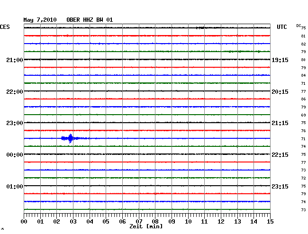Click the DC value 84
This screenshot has height=234, width=308.
[303, 75]
